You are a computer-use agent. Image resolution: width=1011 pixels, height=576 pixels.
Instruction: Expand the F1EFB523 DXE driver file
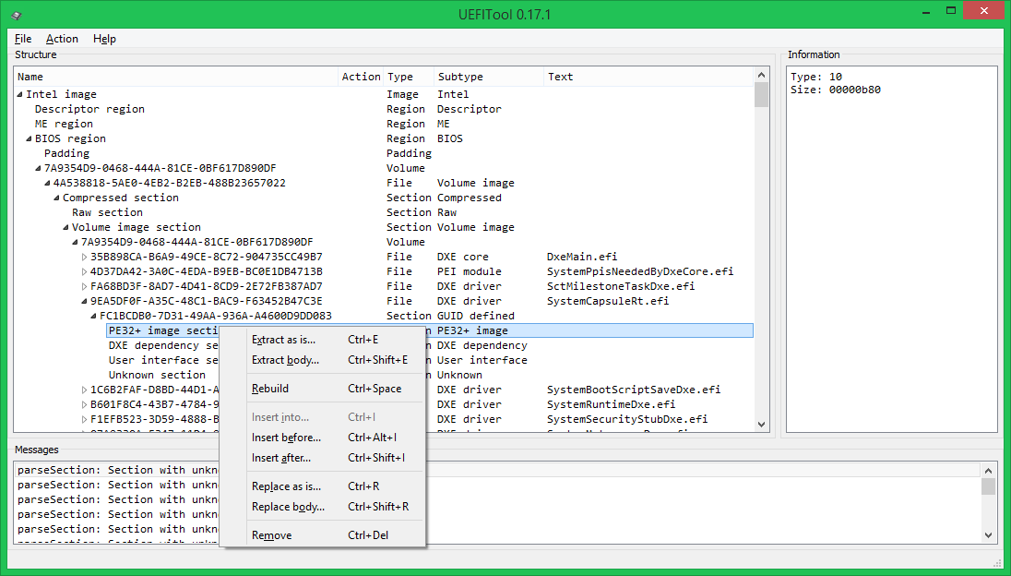(85, 419)
